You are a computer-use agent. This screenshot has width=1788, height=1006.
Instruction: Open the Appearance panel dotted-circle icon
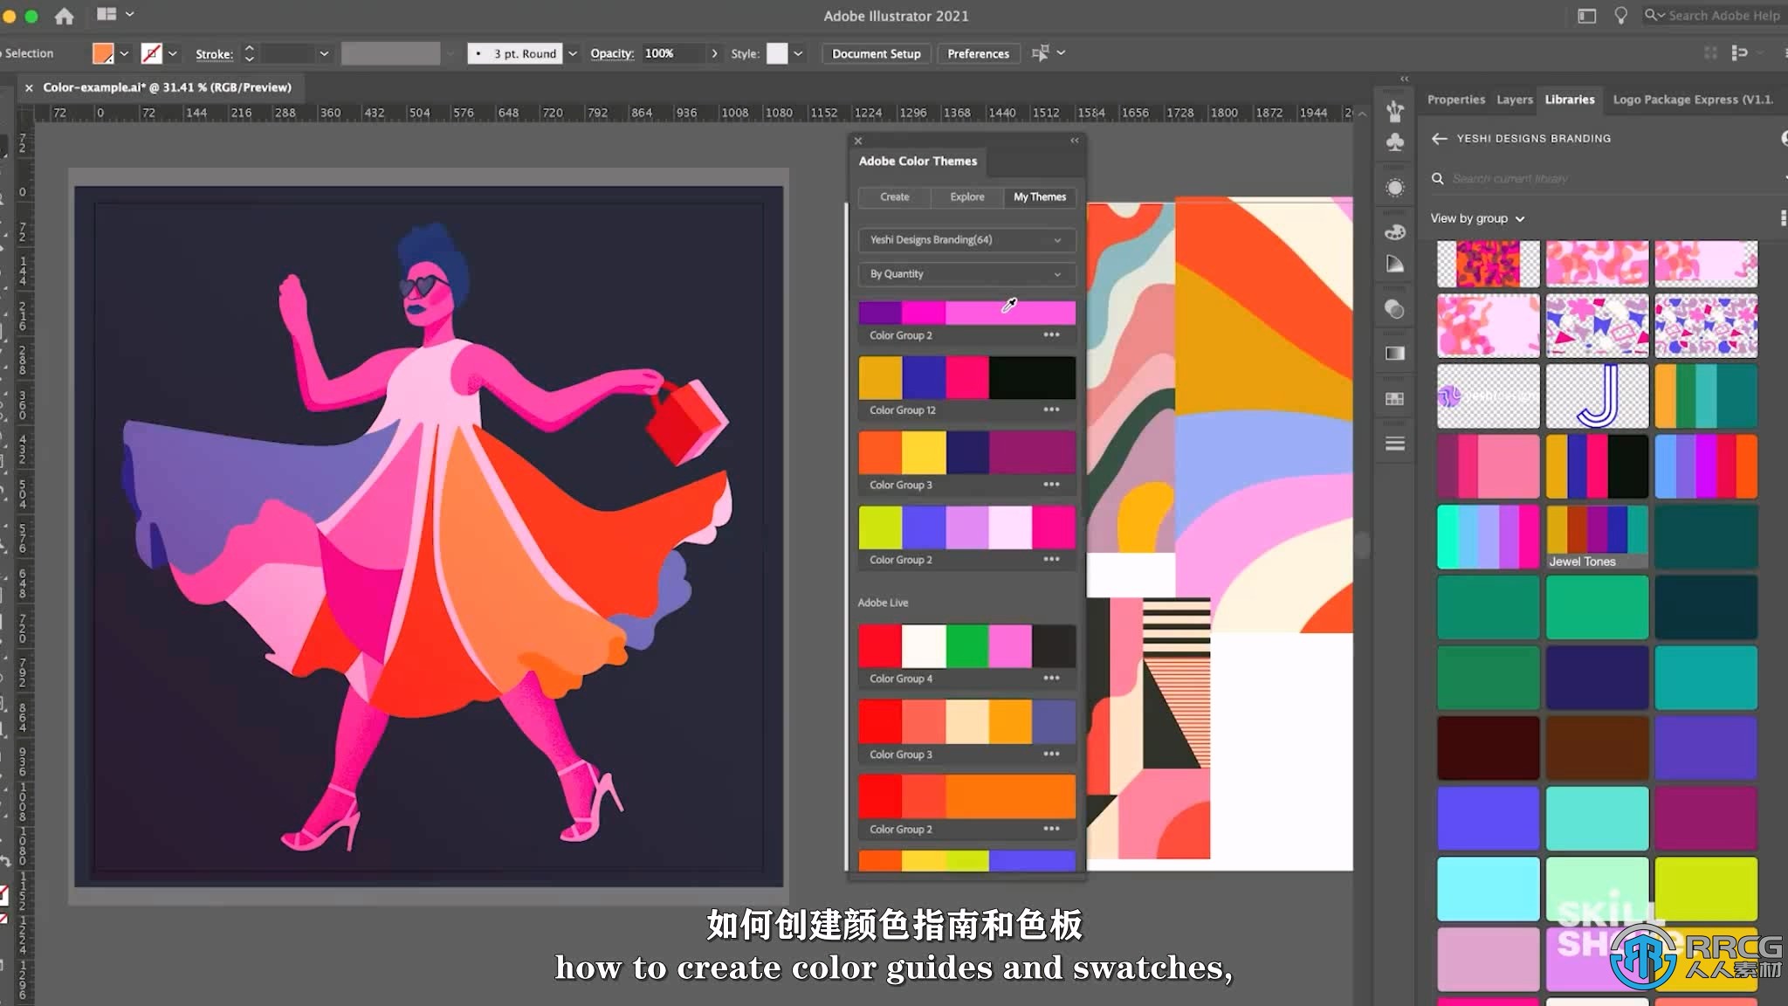(x=1395, y=188)
